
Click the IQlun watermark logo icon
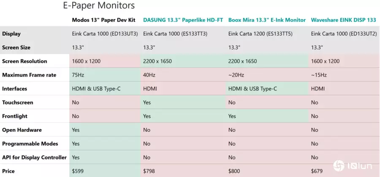pos(339,166)
